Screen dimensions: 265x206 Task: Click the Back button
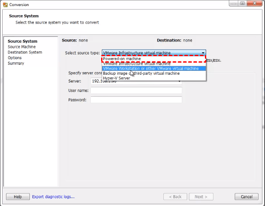point(175,197)
